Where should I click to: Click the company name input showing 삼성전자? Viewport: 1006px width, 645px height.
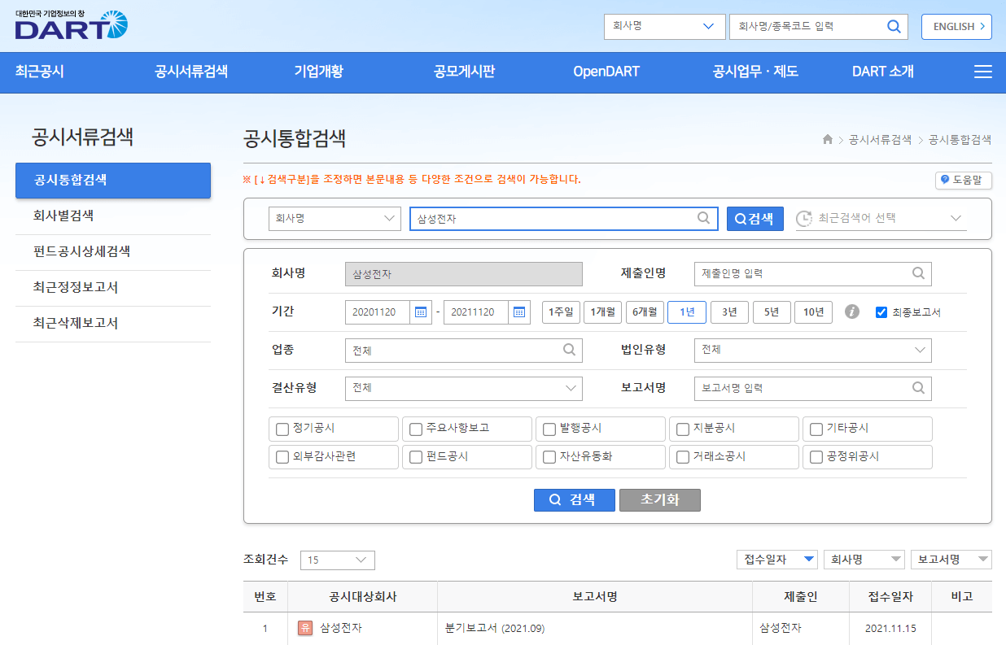[464, 274]
